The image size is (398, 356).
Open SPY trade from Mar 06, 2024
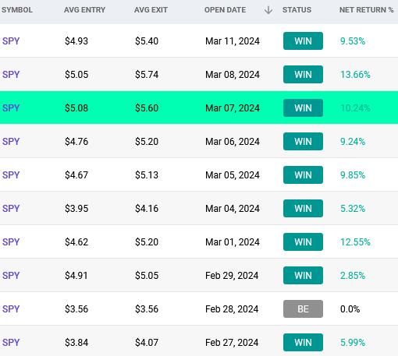pyautogui.click(x=11, y=142)
